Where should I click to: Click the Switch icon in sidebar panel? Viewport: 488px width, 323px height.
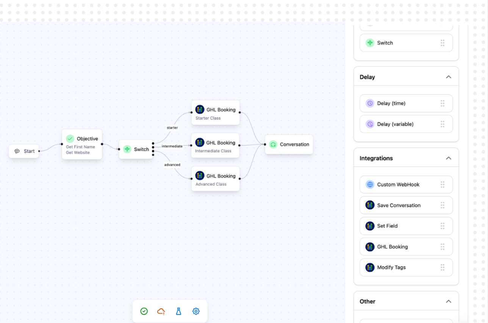coord(370,43)
